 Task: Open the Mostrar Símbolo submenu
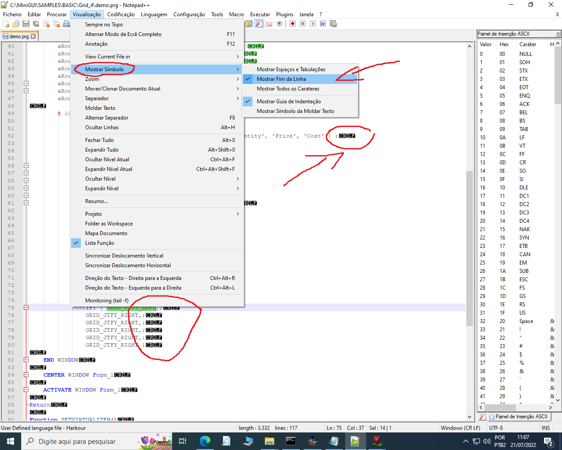tap(157, 69)
